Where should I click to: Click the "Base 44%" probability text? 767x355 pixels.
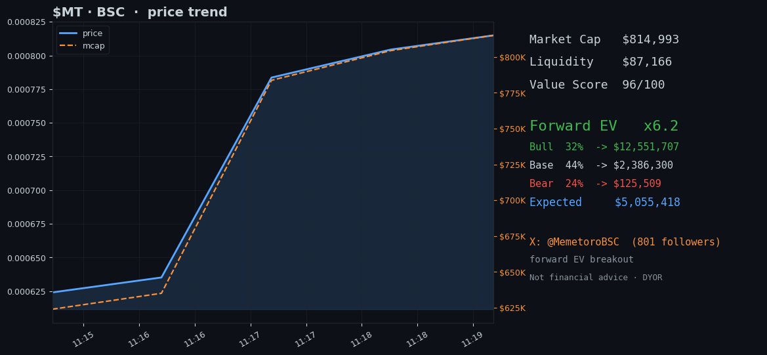pyautogui.click(x=556, y=165)
